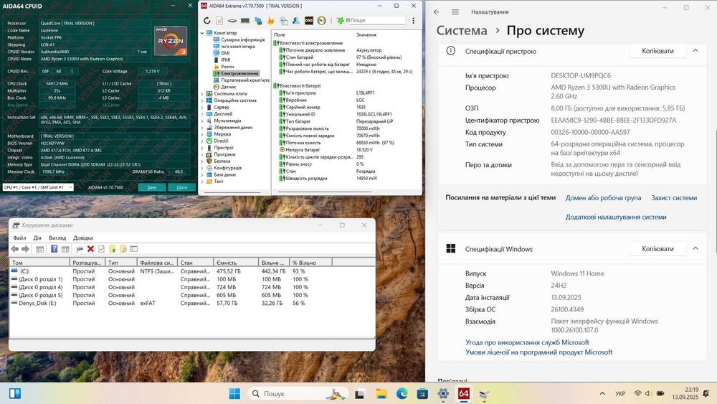Open the Довідка menu in Disk Management
The width and height of the screenshot is (717, 404).
[x=82, y=238]
